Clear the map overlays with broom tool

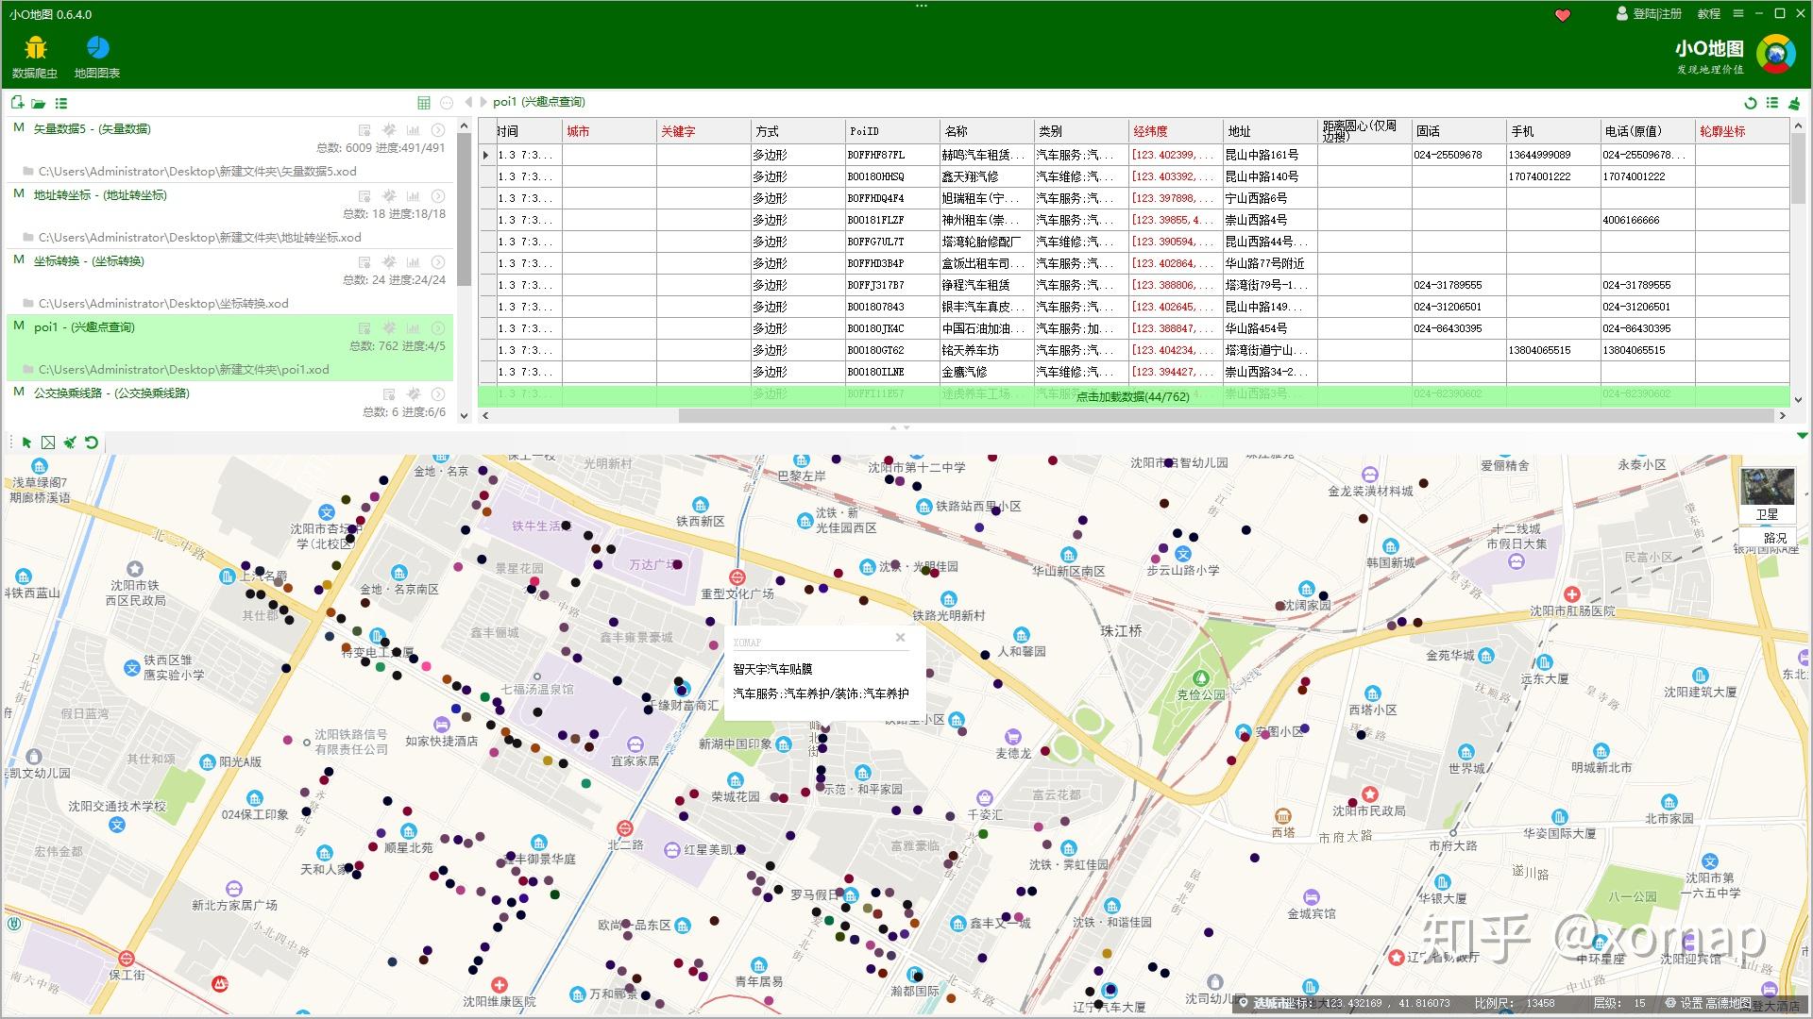(x=70, y=443)
